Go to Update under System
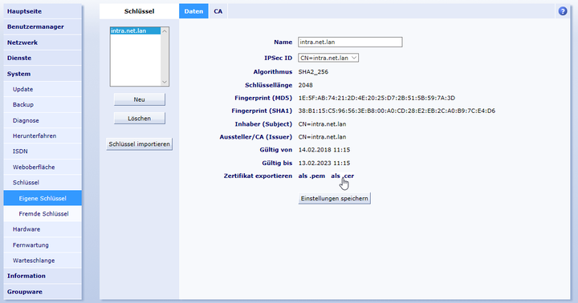Image resolution: width=578 pixels, height=303 pixels. point(43,89)
